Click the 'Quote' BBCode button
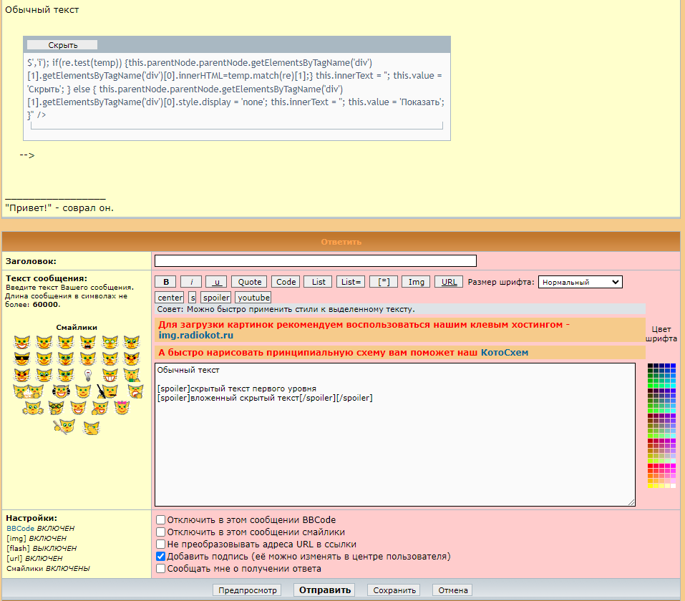 click(x=250, y=282)
